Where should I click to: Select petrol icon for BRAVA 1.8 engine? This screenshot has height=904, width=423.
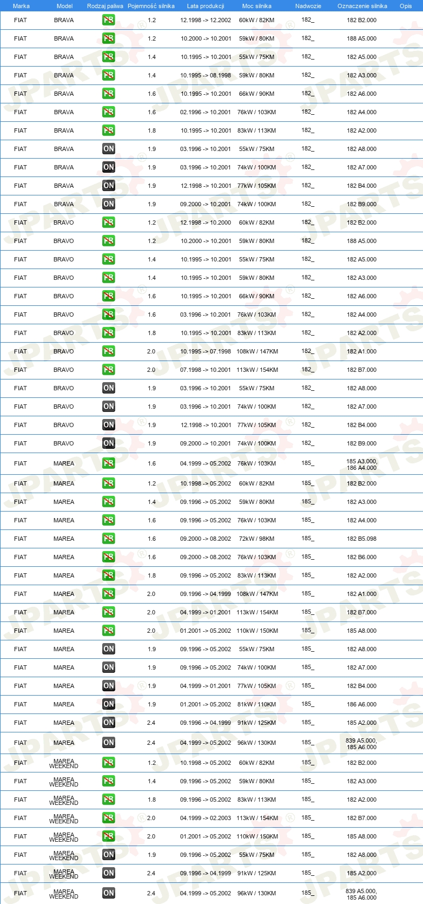tap(109, 130)
